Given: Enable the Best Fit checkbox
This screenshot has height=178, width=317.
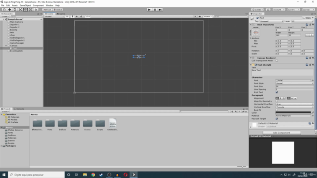Looking at the screenshot, I should (277, 110).
